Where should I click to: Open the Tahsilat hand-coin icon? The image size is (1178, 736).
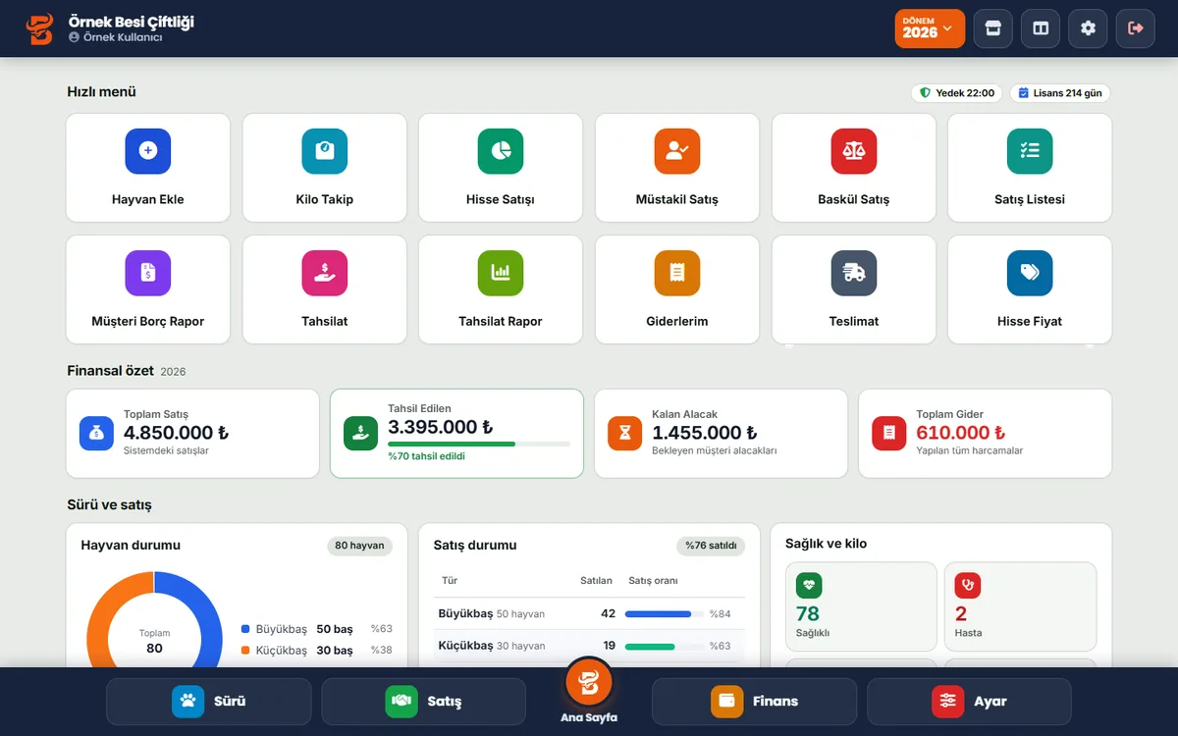[x=324, y=273]
